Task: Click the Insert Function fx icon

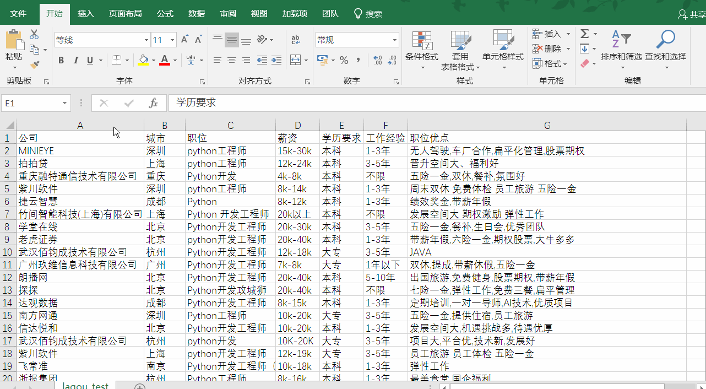Action: 153,103
